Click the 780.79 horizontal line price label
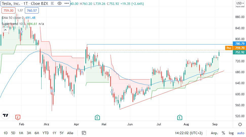Viewport: 246px width, 137px height. [x=239, y=44]
